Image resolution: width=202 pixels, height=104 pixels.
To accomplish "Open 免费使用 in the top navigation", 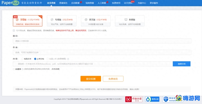I will (x=116, y=3).
